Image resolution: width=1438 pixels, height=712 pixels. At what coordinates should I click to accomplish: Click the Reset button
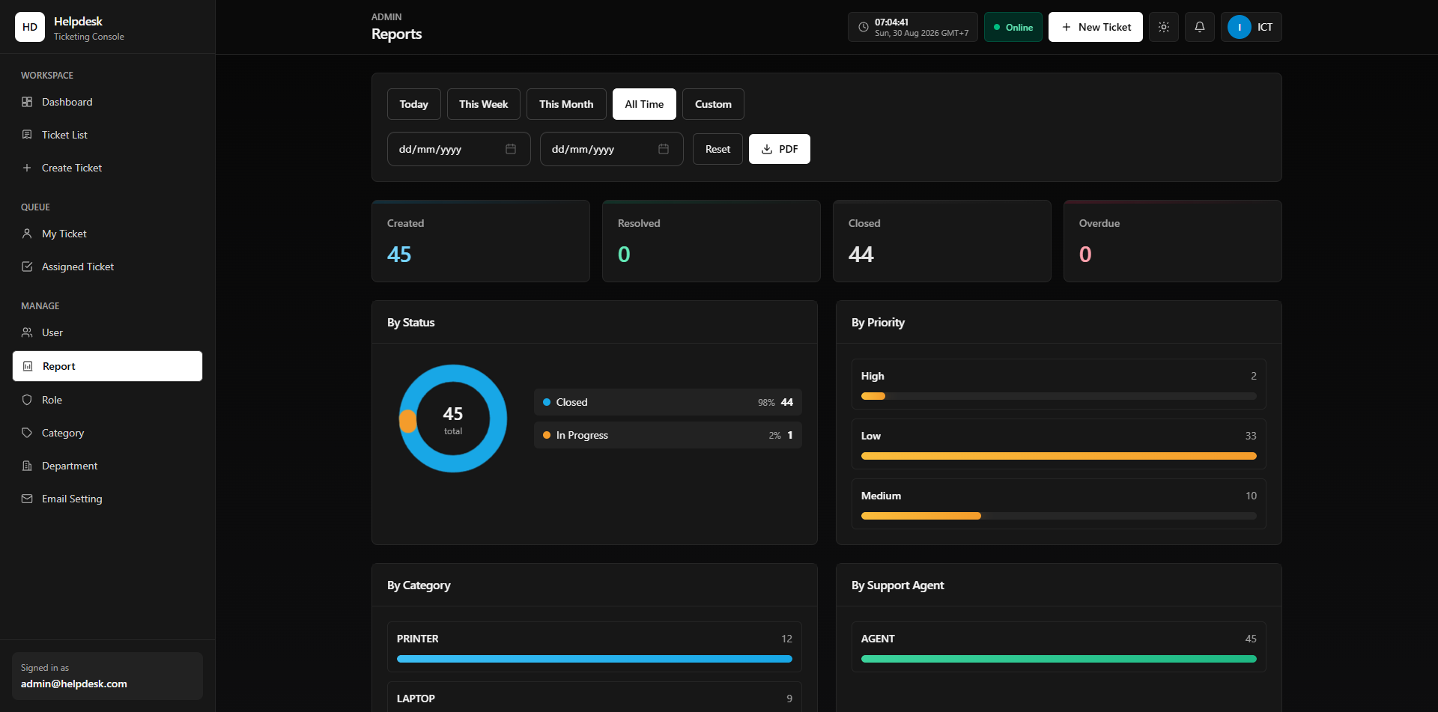(718, 149)
